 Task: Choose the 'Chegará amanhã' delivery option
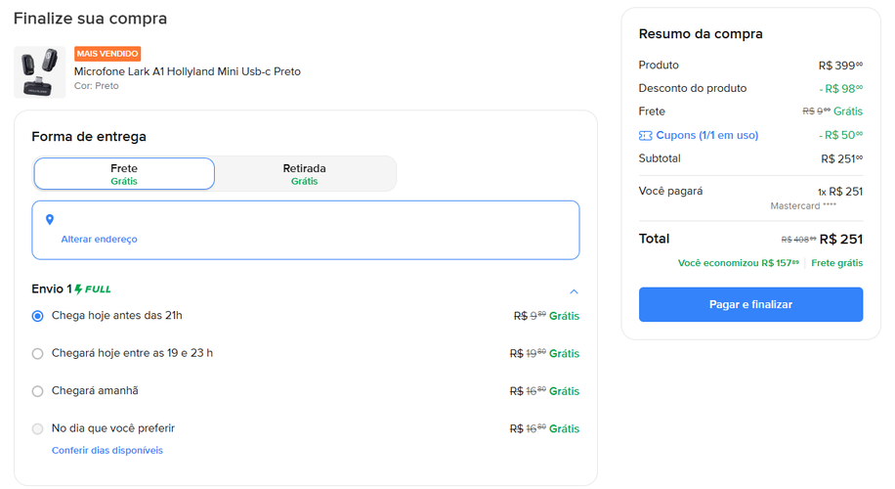tap(38, 391)
